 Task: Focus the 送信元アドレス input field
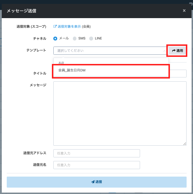pos(97,153)
